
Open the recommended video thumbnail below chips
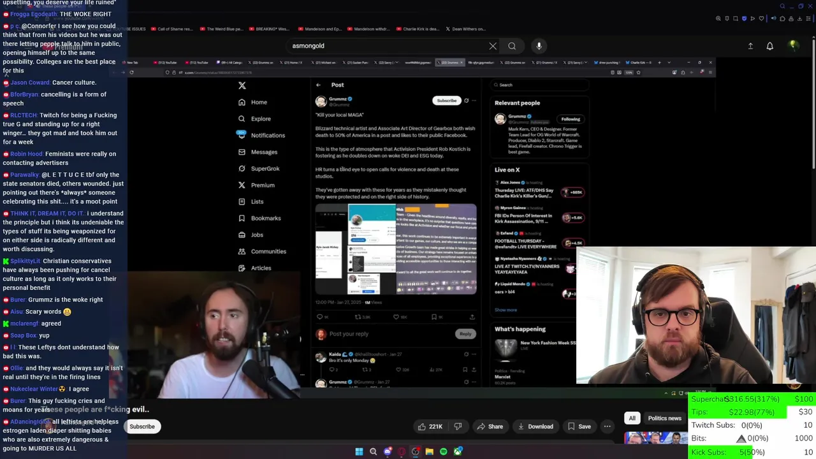(655, 438)
